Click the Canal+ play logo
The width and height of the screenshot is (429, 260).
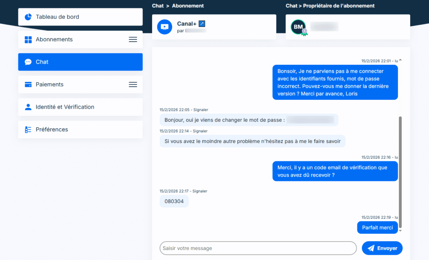pyautogui.click(x=165, y=27)
